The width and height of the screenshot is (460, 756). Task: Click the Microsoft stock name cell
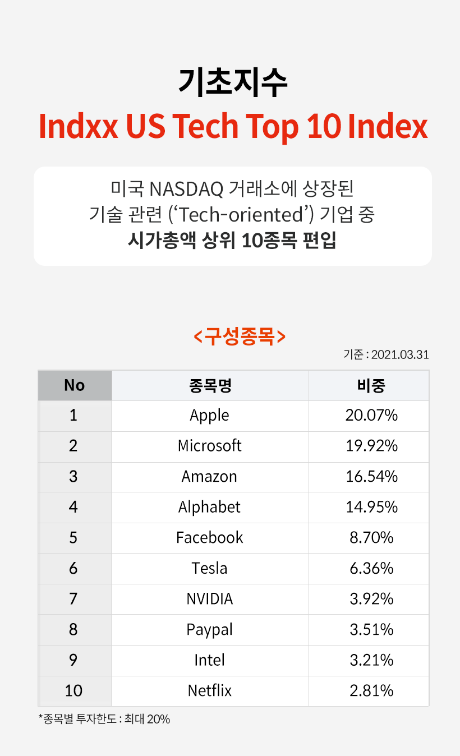click(209, 446)
